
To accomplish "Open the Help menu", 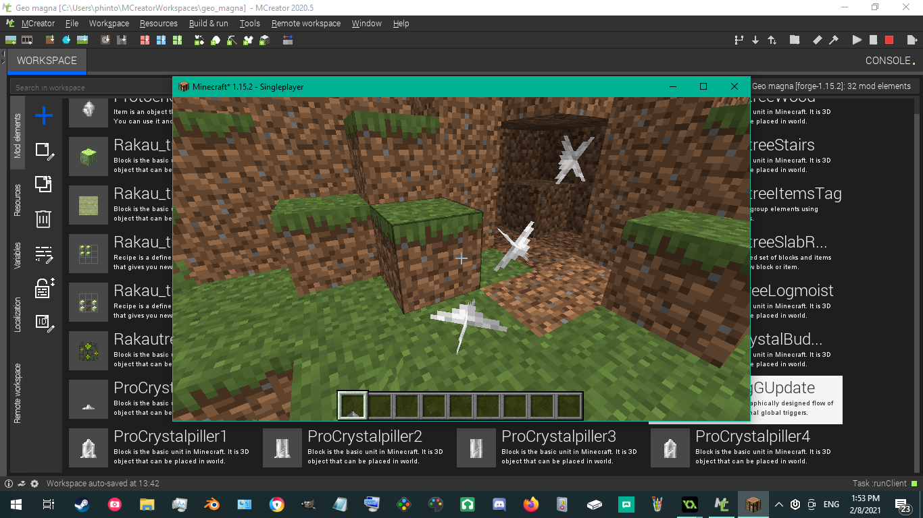I will [401, 23].
